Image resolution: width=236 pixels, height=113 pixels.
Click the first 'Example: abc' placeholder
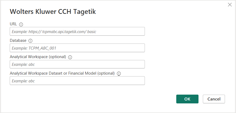tap(23, 64)
